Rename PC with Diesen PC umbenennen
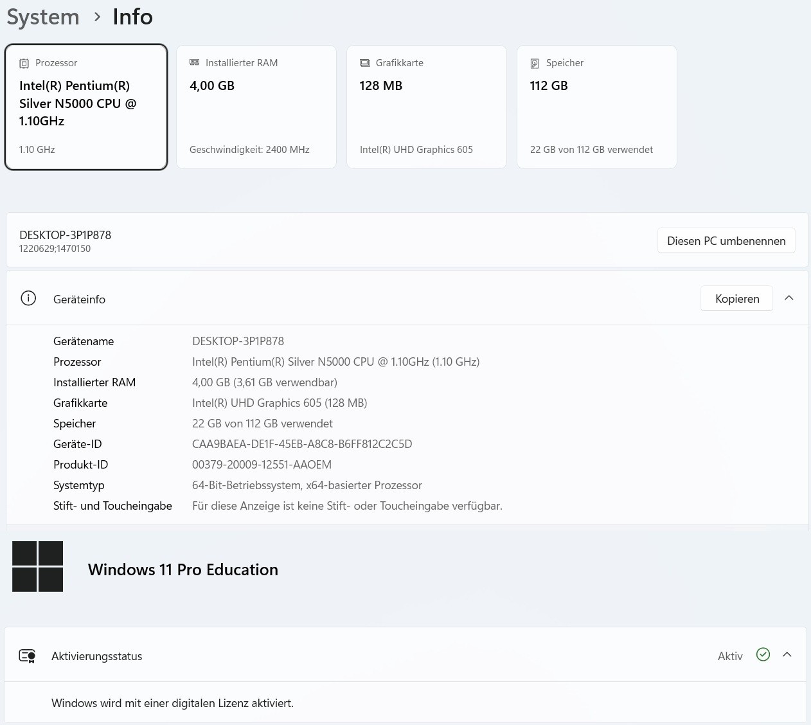811x725 pixels. coord(726,240)
